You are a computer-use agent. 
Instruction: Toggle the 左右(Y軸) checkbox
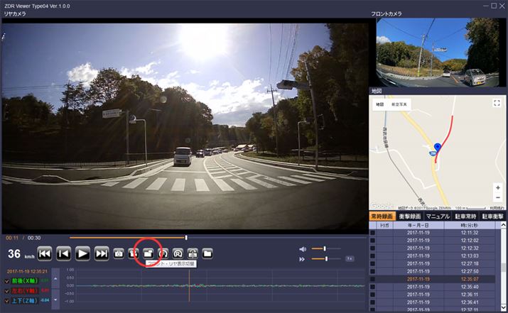coord(8,290)
